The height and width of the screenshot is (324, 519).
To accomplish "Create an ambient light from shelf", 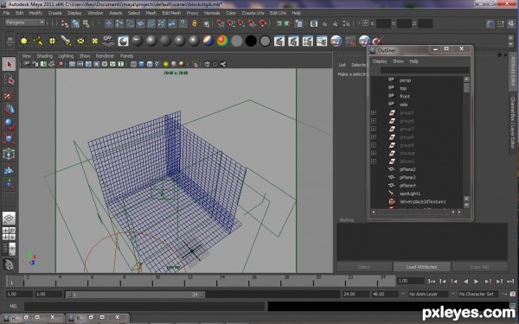I will point(24,41).
